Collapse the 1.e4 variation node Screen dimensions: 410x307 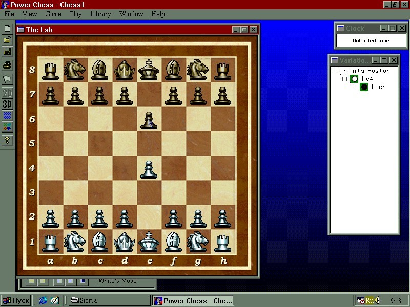pyautogui.click(x=345, y=79)
